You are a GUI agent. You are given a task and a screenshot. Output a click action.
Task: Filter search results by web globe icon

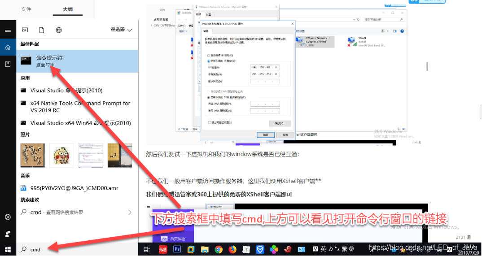pyautogui.click(x=59, y=30)
